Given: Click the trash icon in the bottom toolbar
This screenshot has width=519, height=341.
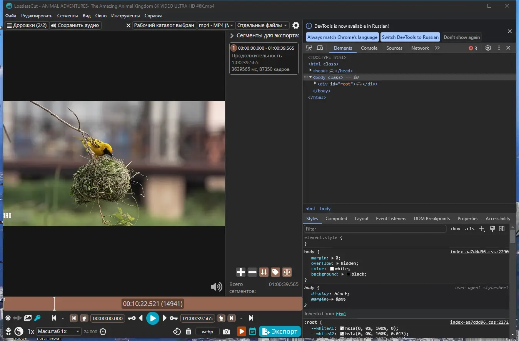Looking at the screenshot, I should coord(189,331).
